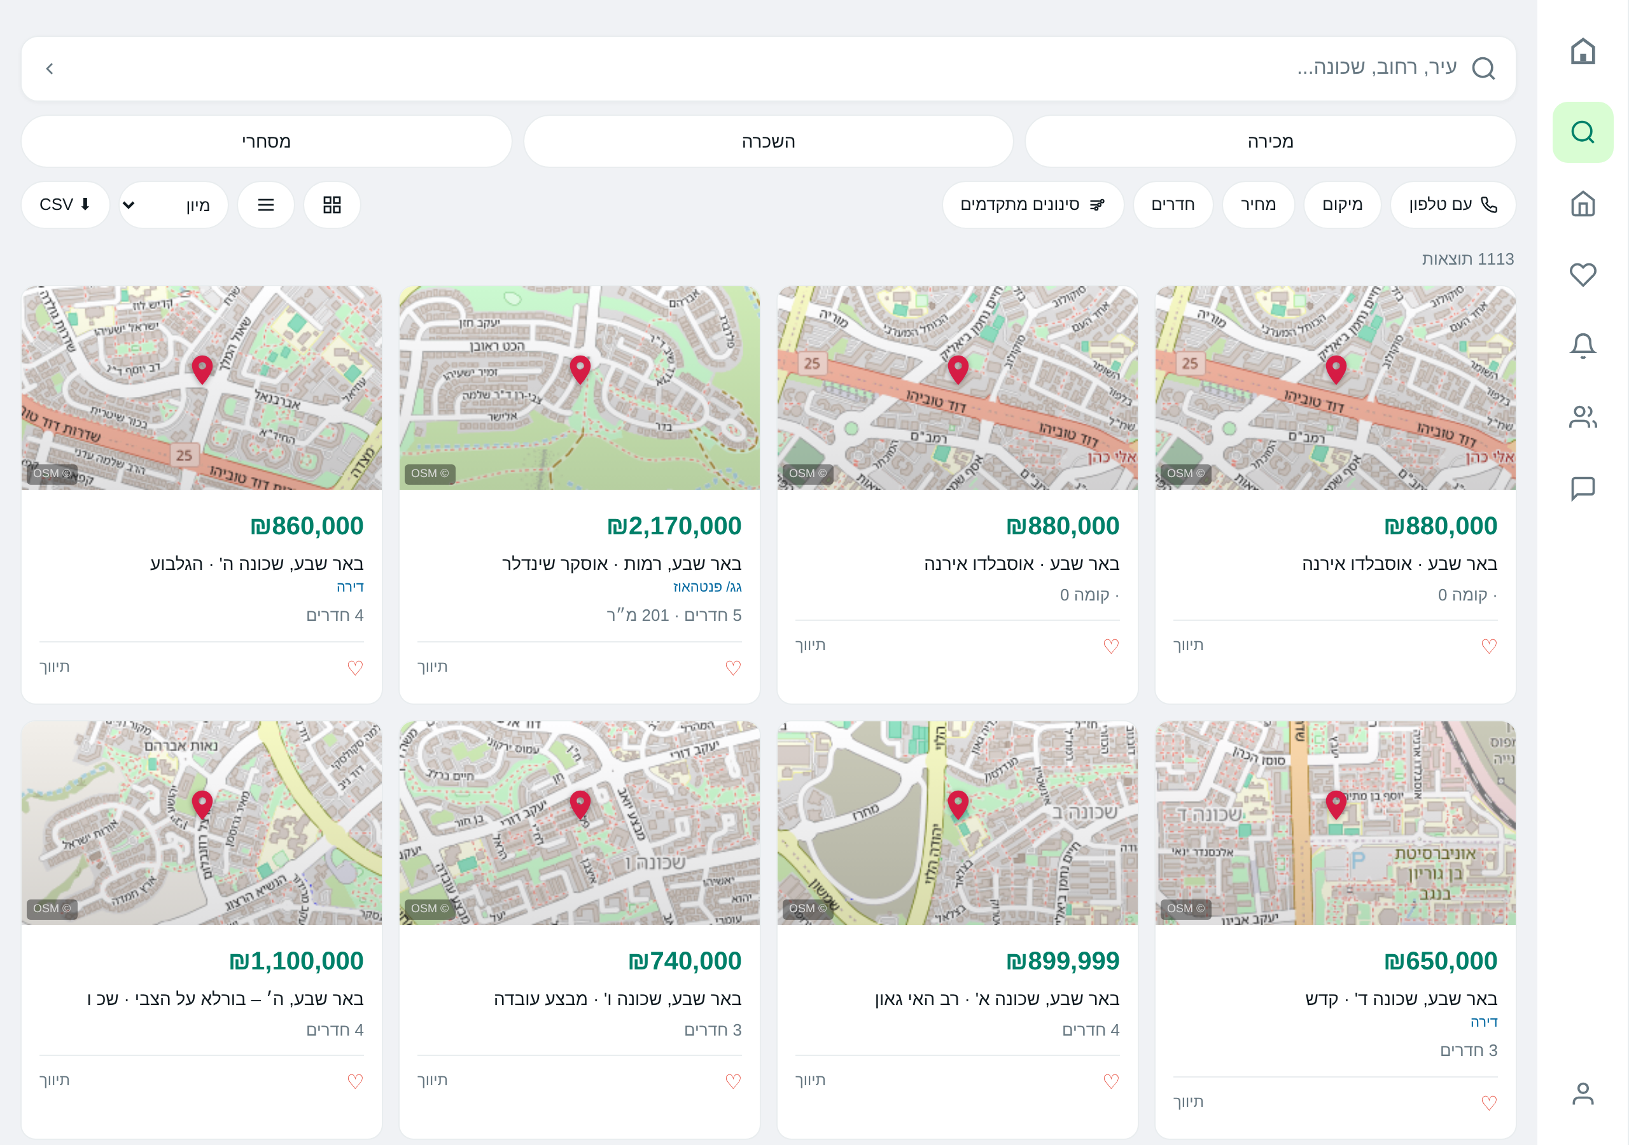Viewport: 1629px width, 1145px height.
Task: Open סינונים מתקדמים advanced filters
Action: (1032, 205)
